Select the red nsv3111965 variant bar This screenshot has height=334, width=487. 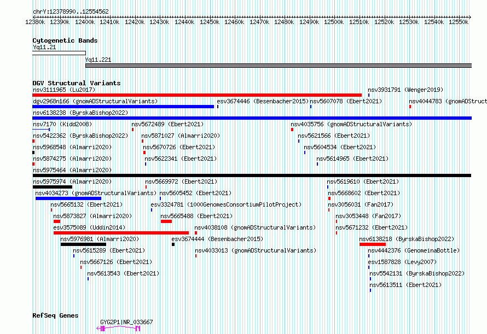tap(197, 95)
